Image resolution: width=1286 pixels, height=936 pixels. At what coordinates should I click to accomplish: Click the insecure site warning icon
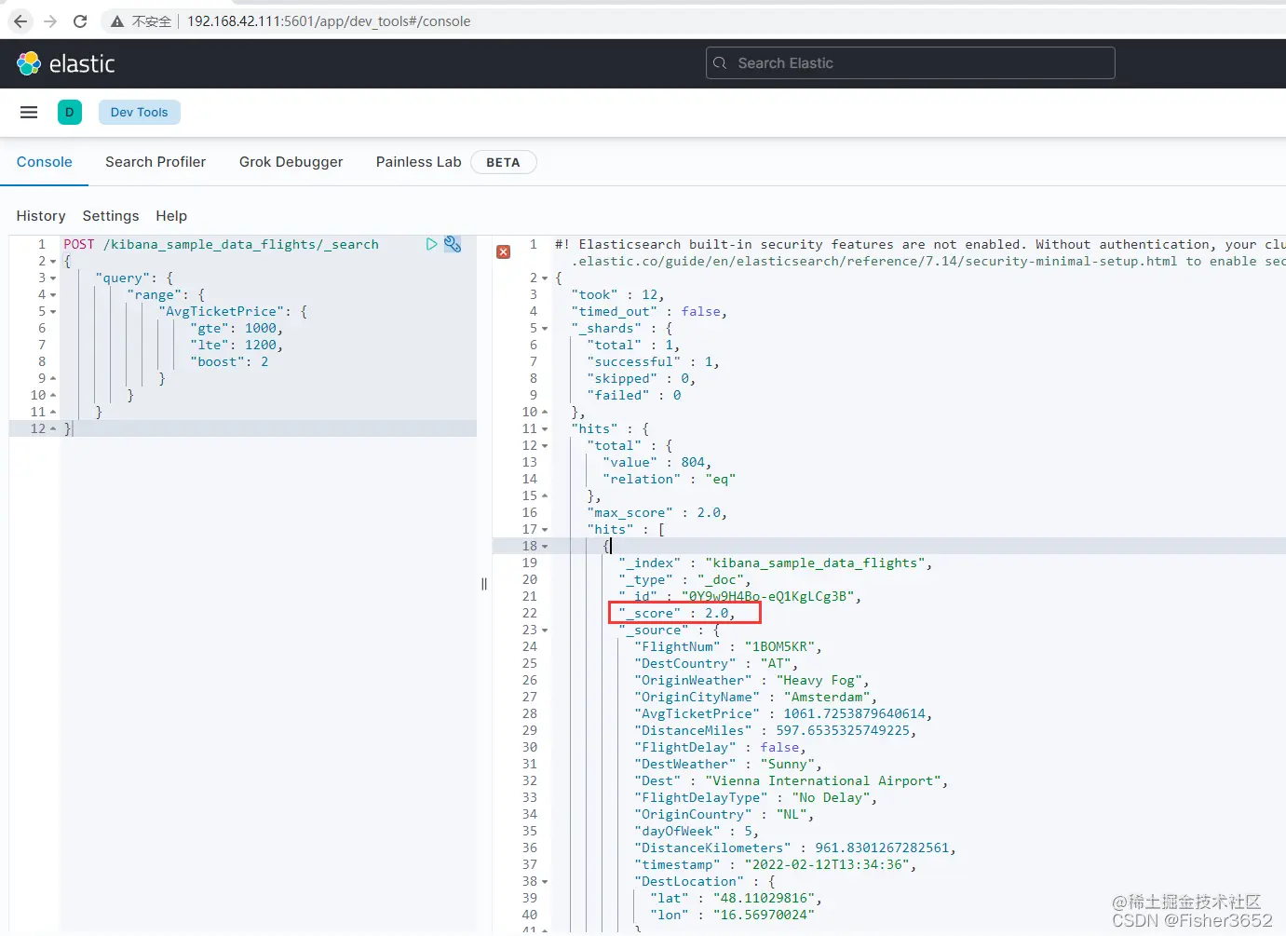[x=117, y=20]
